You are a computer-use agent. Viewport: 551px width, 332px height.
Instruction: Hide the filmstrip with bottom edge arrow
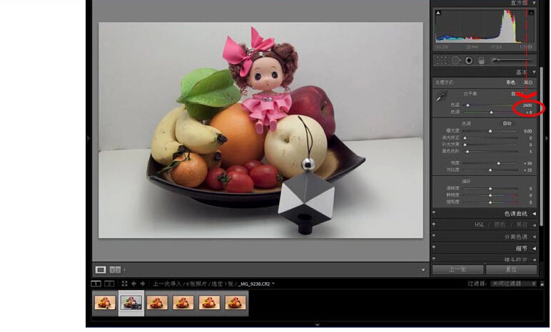point(318,326)
